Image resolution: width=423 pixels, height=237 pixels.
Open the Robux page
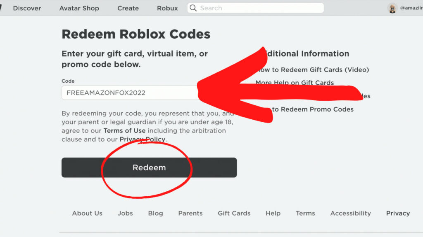click(x=167, y=8)
